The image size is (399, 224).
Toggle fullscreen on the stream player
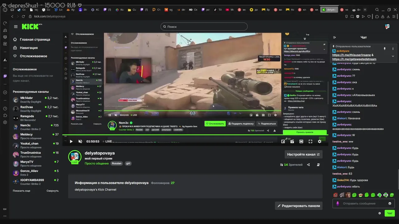(x=310, y=141)
